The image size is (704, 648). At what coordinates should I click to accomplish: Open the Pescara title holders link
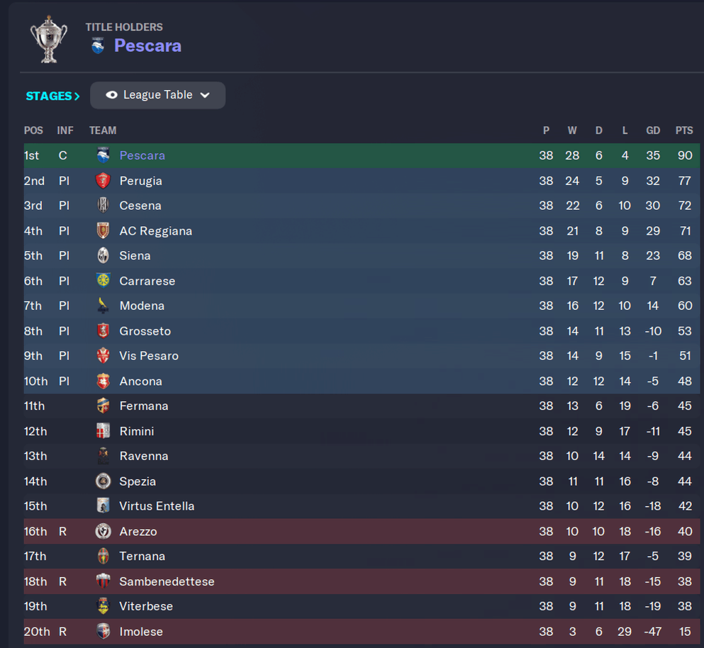pyautogui.click(x=147, y=46)
